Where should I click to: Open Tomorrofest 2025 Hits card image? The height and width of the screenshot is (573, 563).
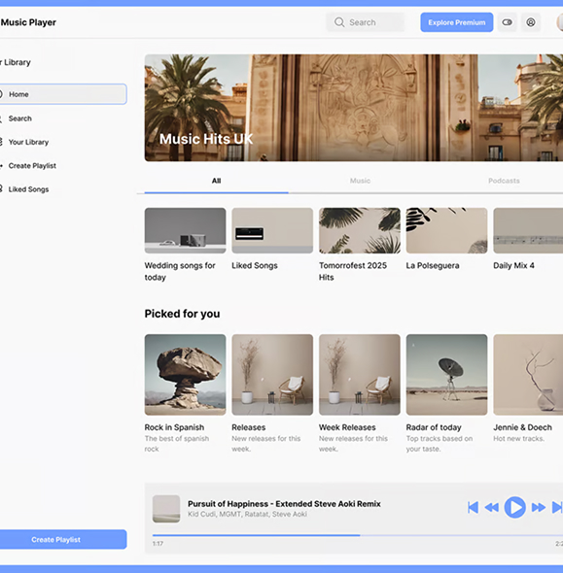[x=360, y=230]
